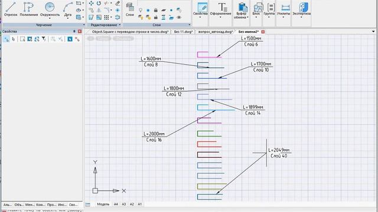The width and height of the screenshot is (378, 212).
Task: Toggle first selection mode icon in Свойства panel
Action: click(6, 39)
